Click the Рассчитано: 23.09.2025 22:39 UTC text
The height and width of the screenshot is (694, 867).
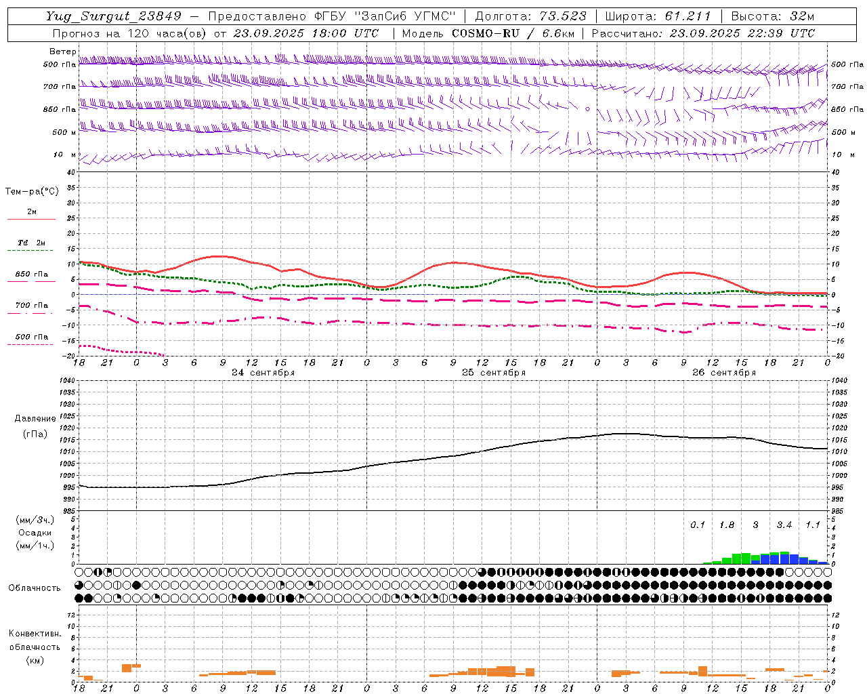coord(703,33)
